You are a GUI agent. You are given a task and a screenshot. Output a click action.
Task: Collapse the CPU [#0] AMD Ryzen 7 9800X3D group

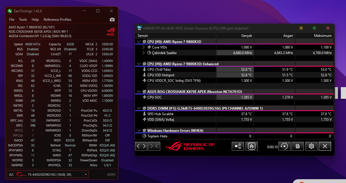coord(139,42)
